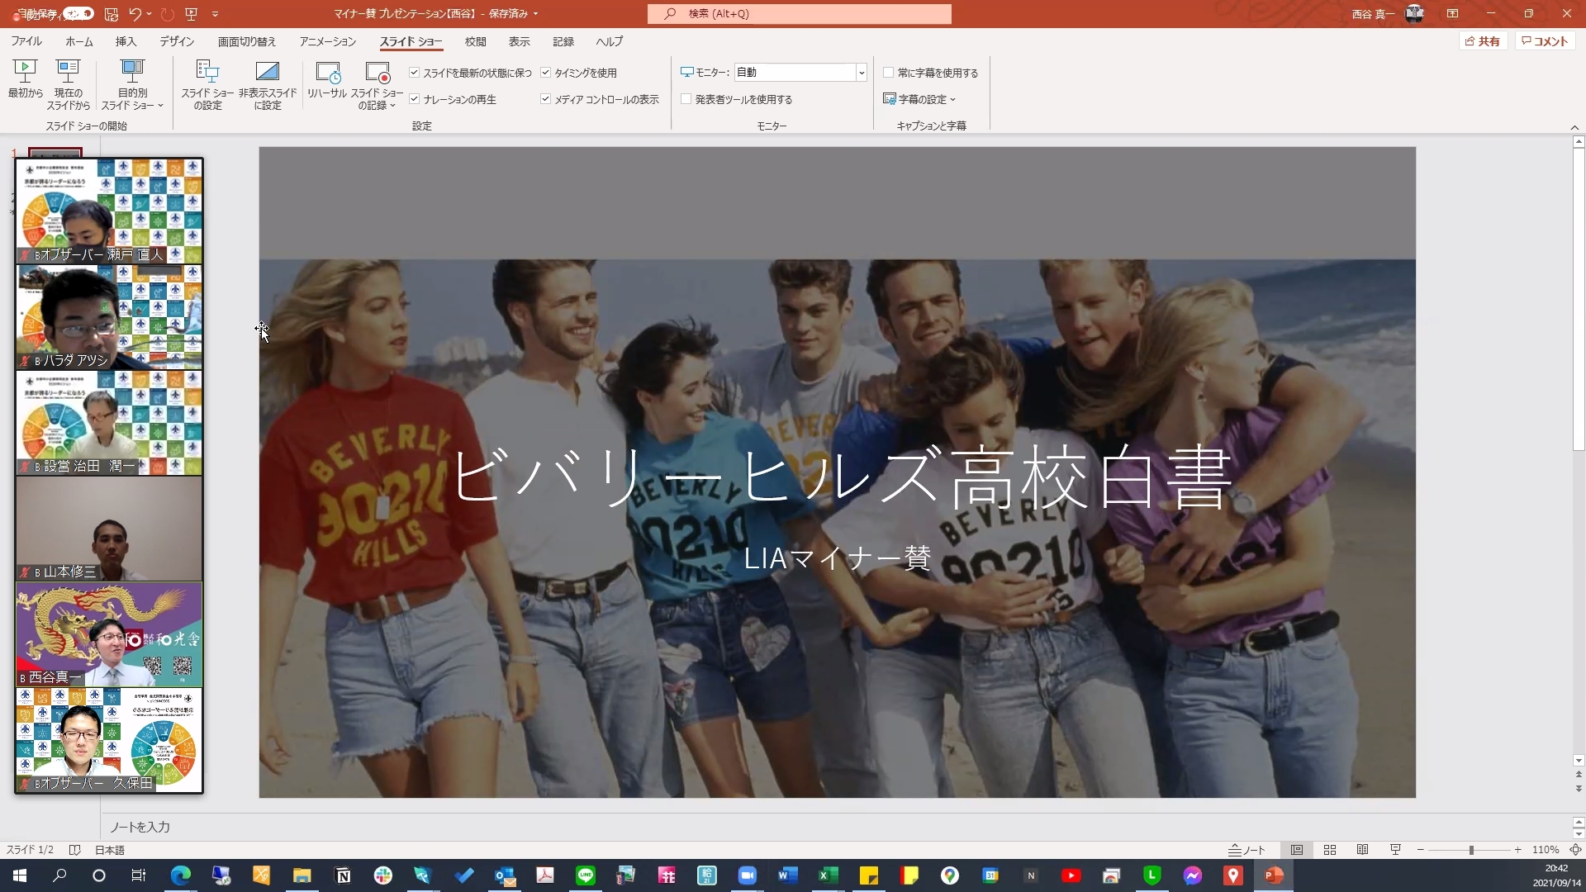Start slideshow from current slide (現在のスライドから)
Viewport: 1586px width, 892px height.
tap(68, 84)
